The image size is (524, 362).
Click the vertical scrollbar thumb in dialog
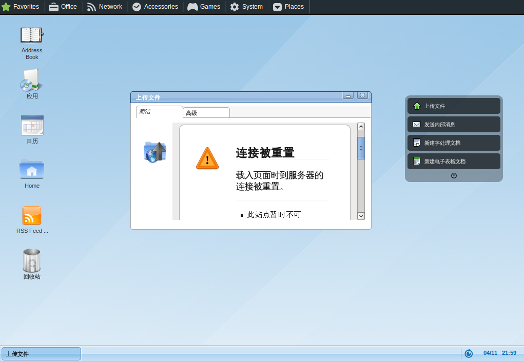click(x=361, y=148)
